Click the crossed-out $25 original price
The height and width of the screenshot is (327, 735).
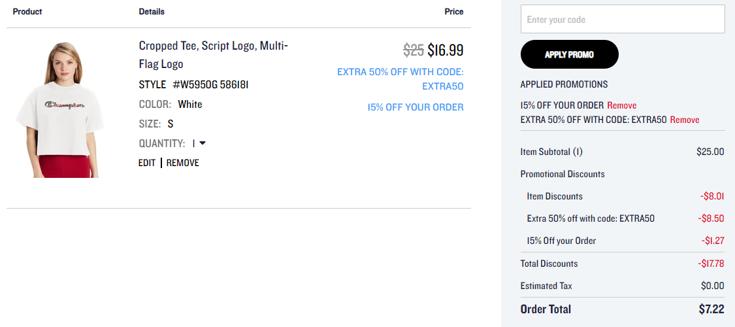pyautogui.click(x=414, y=50)
